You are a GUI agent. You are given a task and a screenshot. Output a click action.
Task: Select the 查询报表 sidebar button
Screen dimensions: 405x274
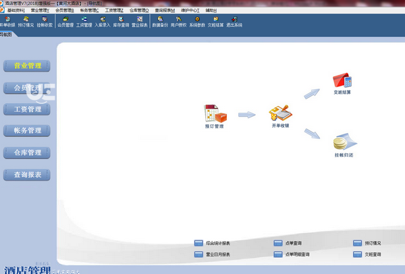(x=27, y=175)
